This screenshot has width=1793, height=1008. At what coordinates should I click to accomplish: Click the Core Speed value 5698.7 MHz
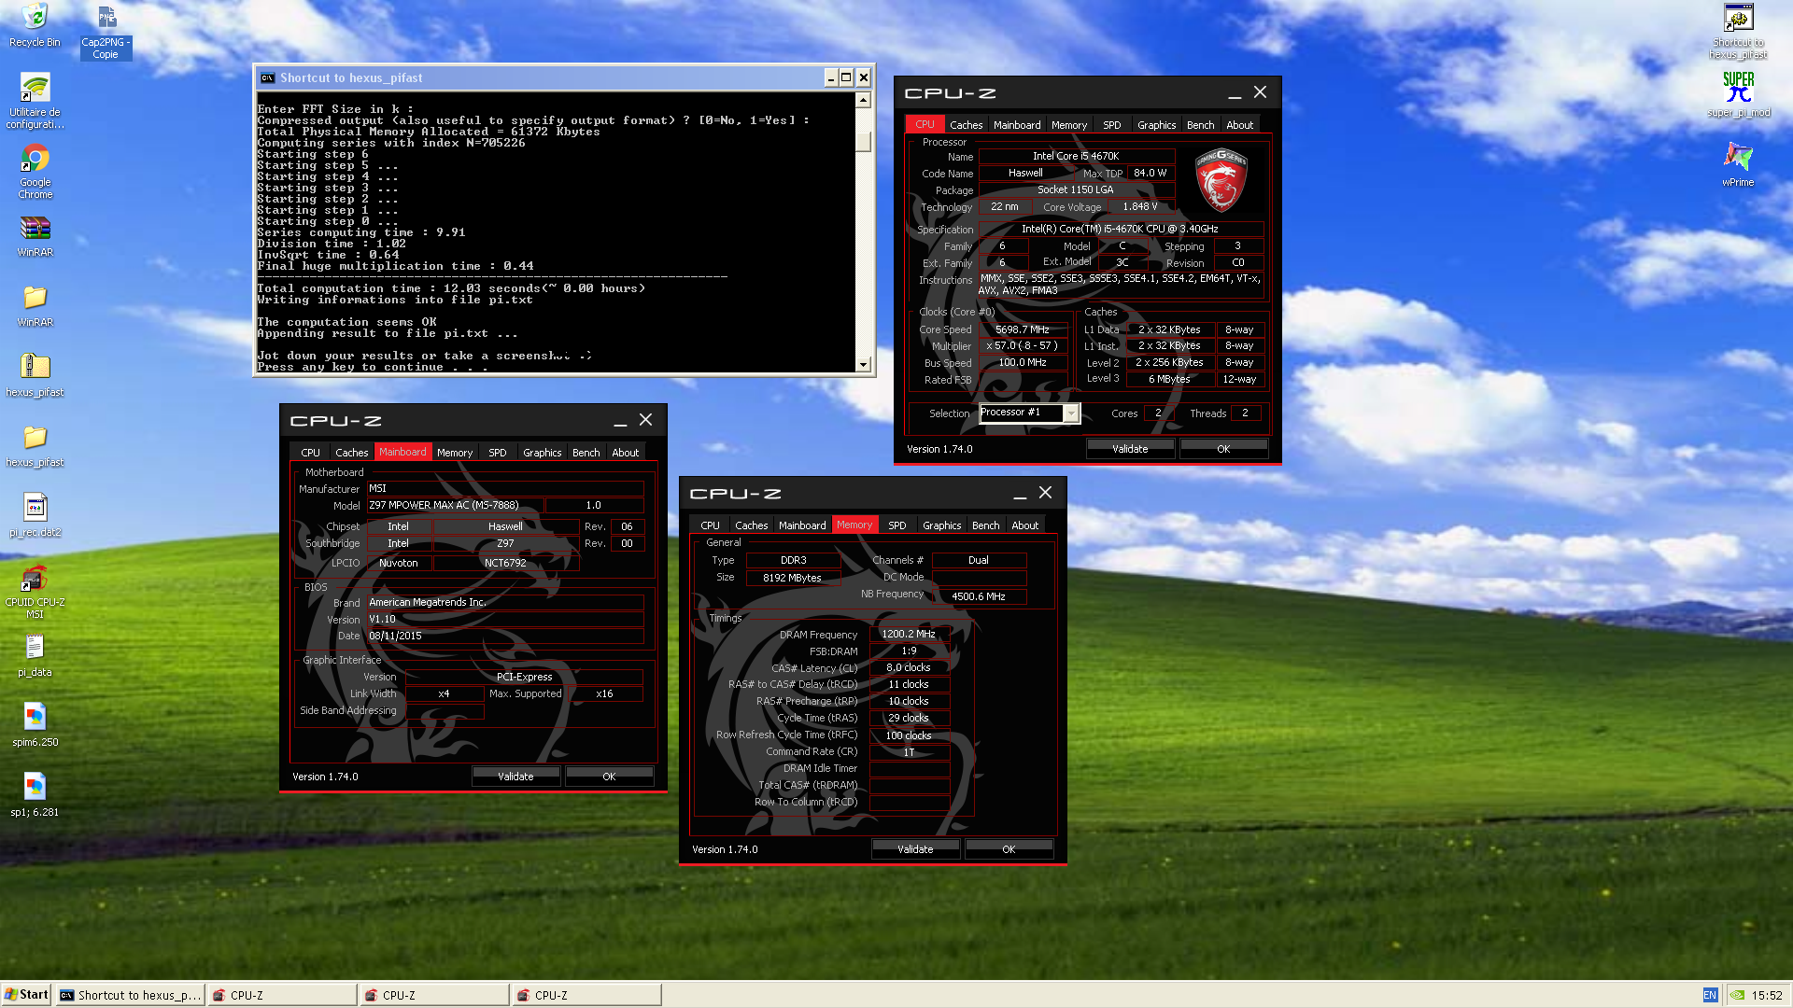click(1023, 329)
